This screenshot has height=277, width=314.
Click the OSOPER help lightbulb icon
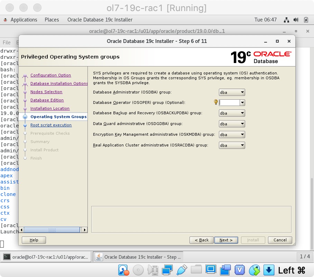tap(216, 102)
